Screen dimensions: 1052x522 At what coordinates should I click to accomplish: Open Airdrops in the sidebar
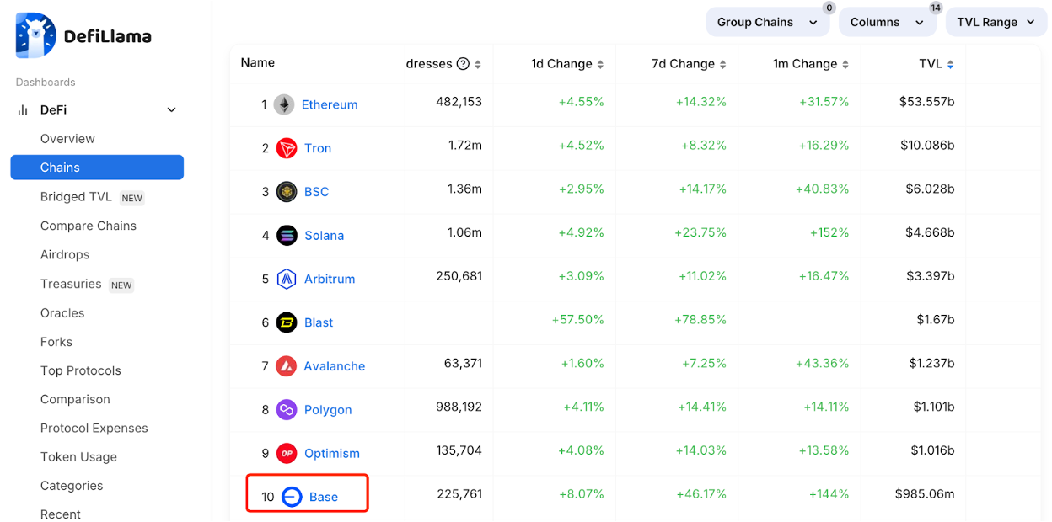tap(65, 254)
